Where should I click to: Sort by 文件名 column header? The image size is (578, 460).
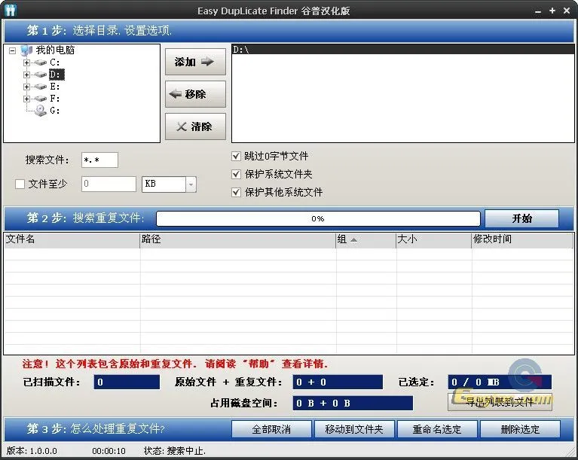tap(72, 239)
